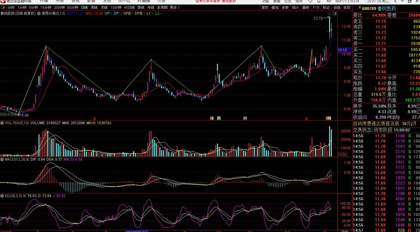
Task: Open the 资讯 menu
Action: coord(75,1)
